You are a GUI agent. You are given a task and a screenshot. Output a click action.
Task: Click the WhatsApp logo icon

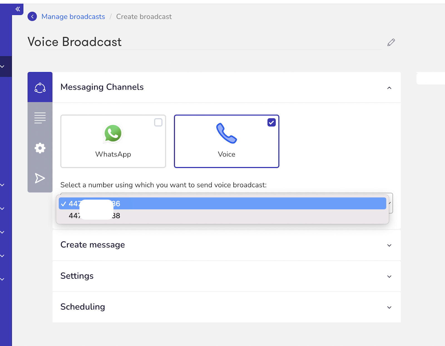(113, 134)
